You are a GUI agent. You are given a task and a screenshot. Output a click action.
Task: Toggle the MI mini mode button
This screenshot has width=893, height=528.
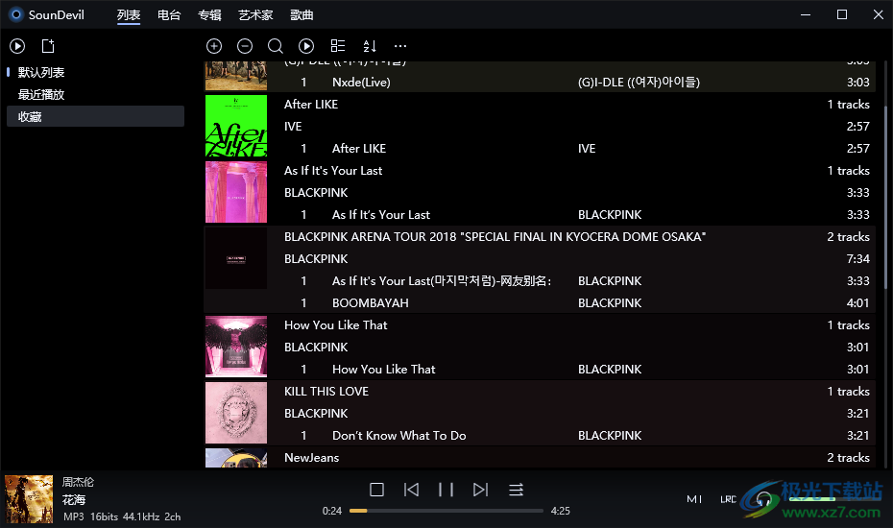click(x=694, y=499)
